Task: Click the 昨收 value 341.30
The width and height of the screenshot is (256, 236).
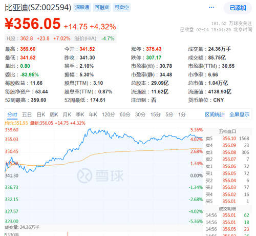Action: coord(87,57)
